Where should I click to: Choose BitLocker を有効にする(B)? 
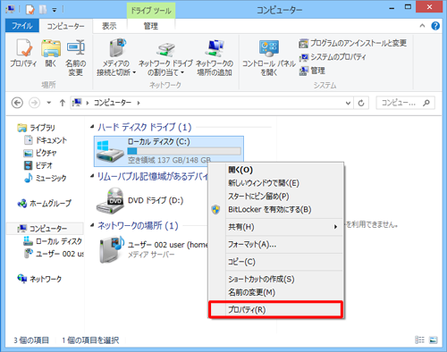click(x=276, y=210)
